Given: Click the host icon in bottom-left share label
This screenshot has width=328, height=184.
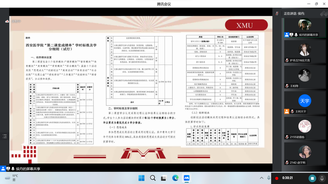Looking at the screenshot, I should tap(3, 169).
